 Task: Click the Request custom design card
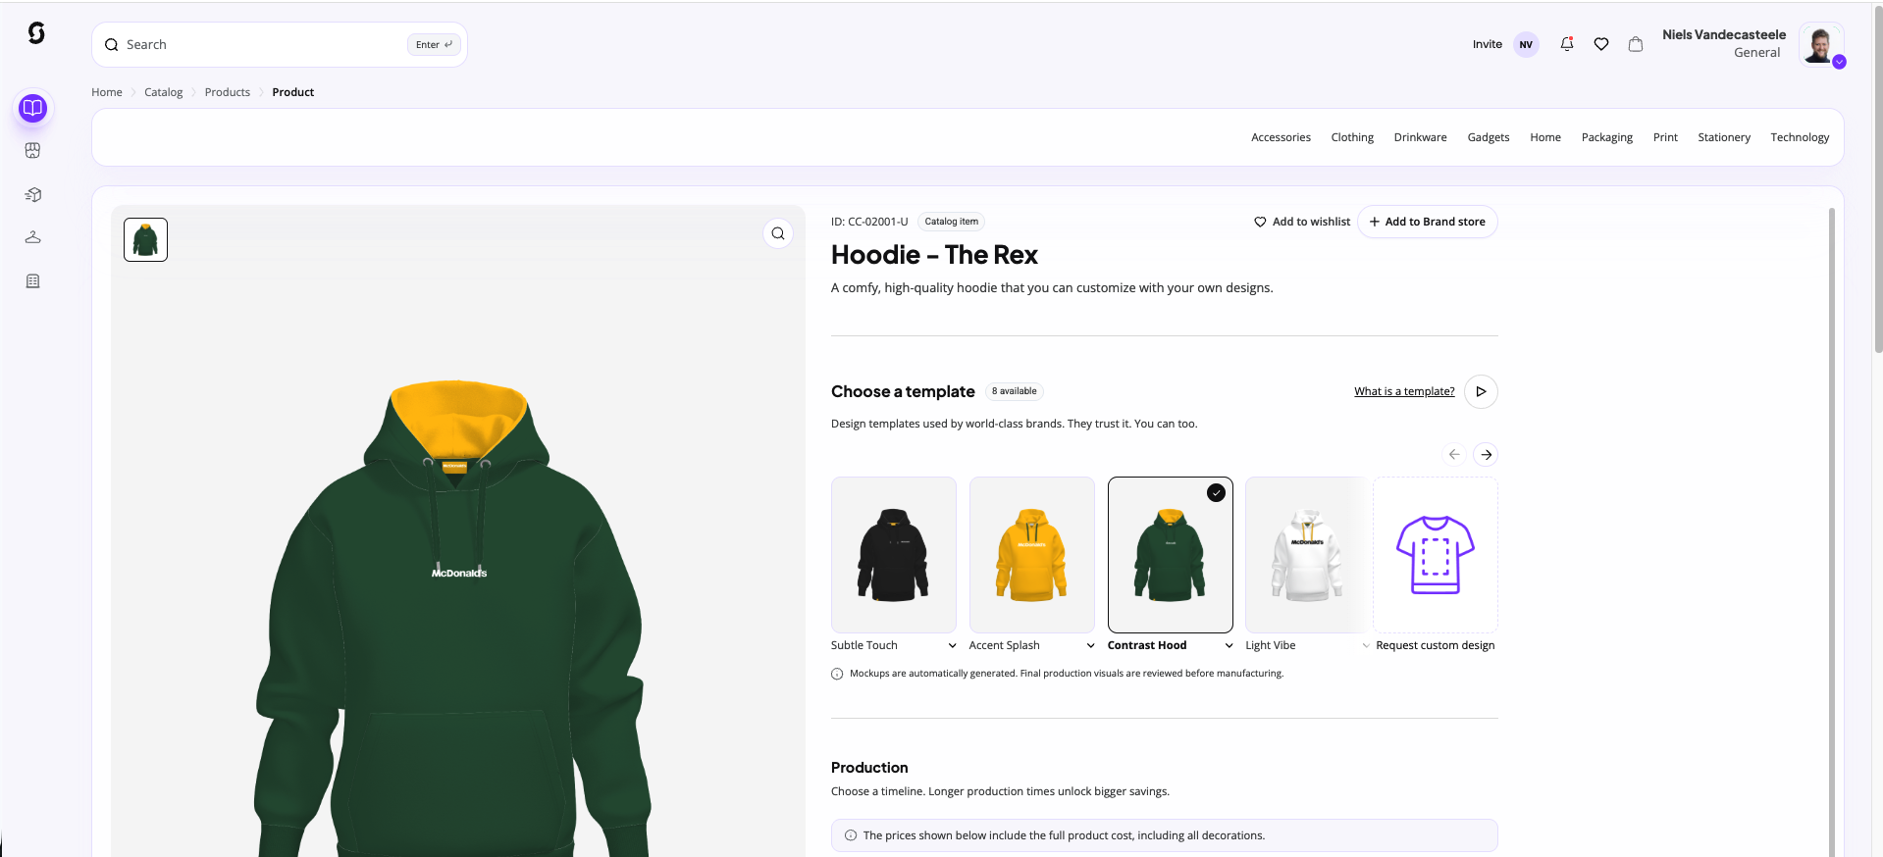pyautogui.click(x=1436, y=555)
